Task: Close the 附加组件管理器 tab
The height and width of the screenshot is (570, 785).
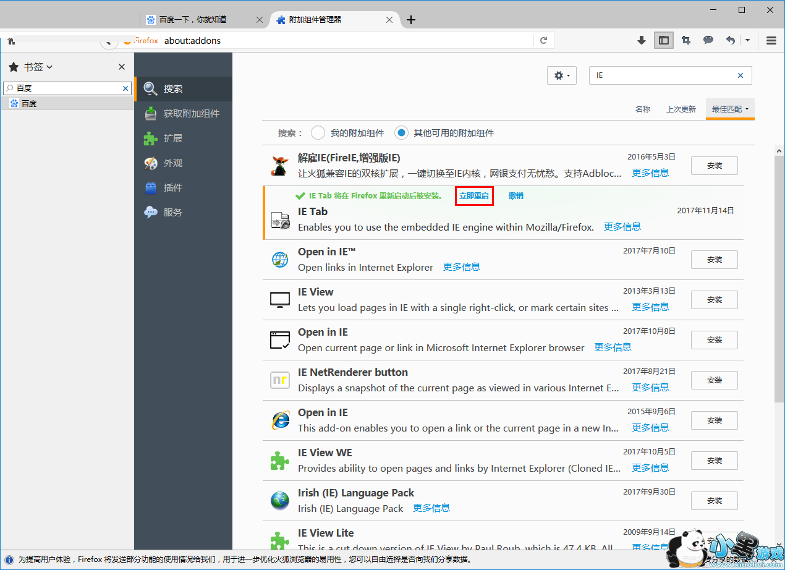Action: click(389, 20)
